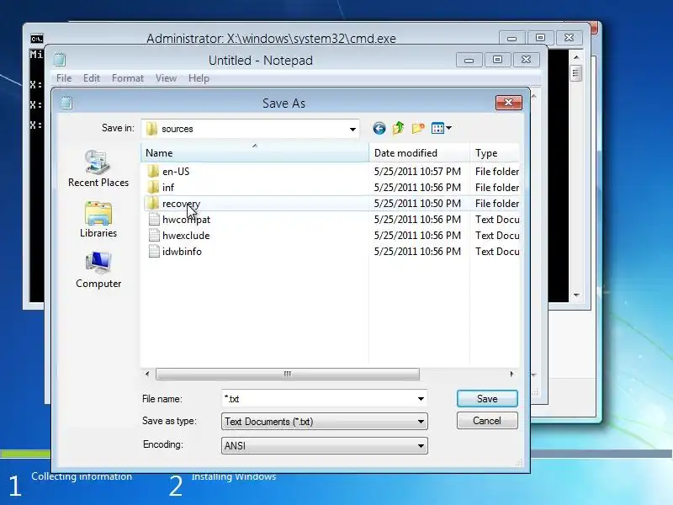Open Computer in the sidebar

[98, 270]
